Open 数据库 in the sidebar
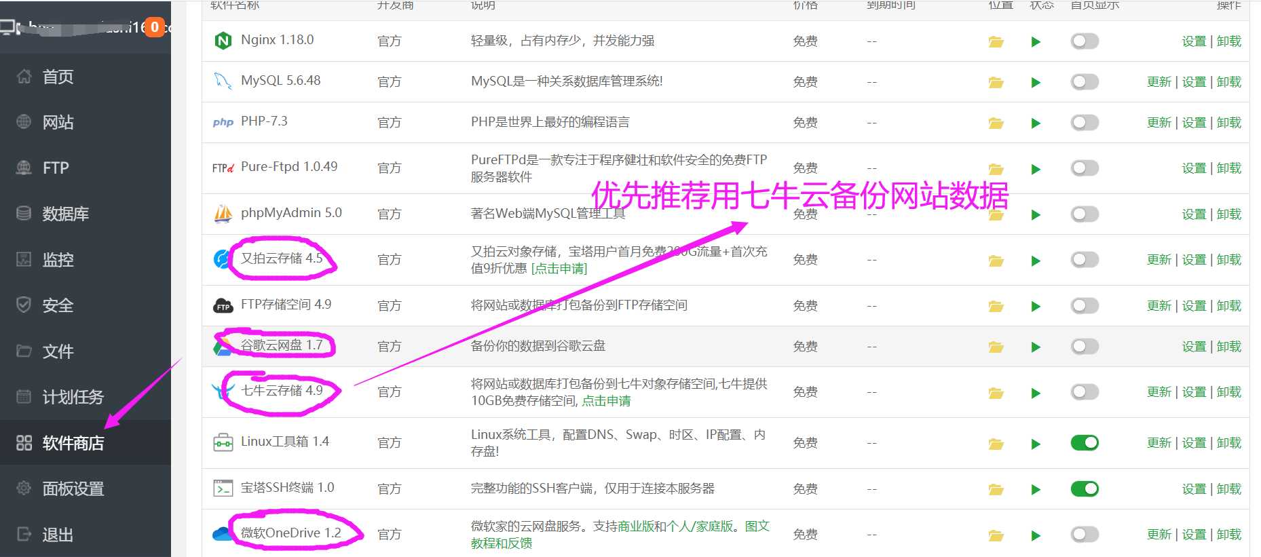The height and width of the screenshot is (557, 1261). (86, 214)
